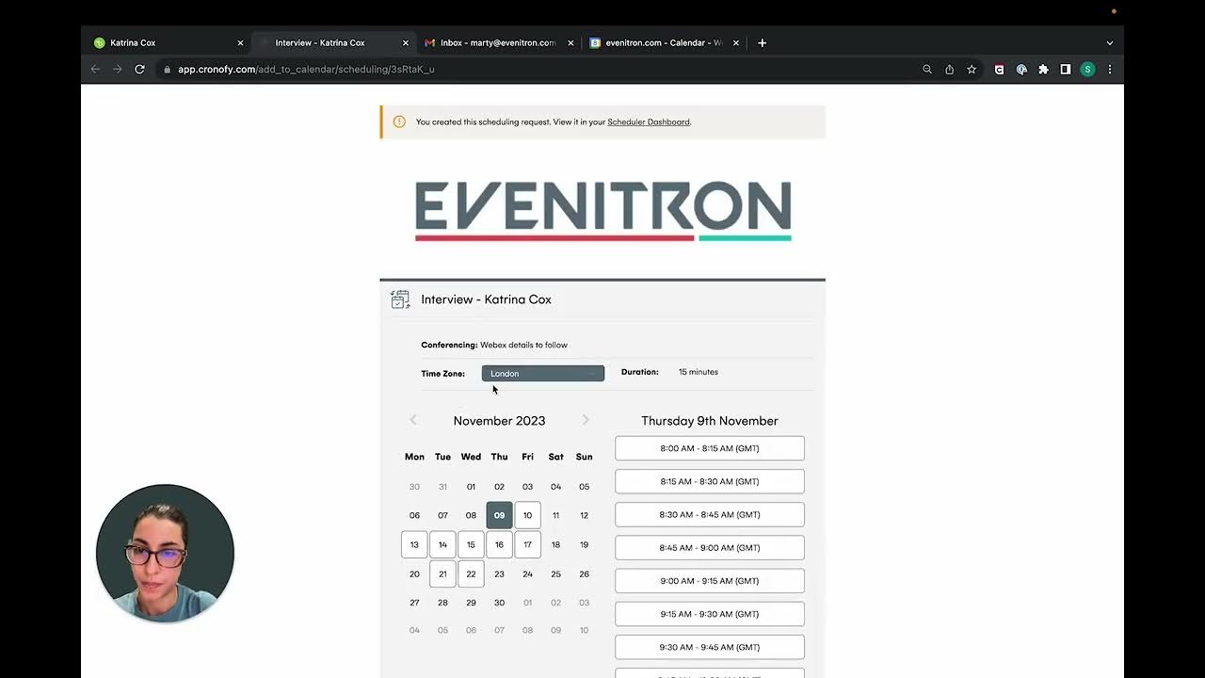Viewport: 1205px width, 678px height.
Task: Switch to evenitron.com Calendar tab
Action: pos(664,42)
